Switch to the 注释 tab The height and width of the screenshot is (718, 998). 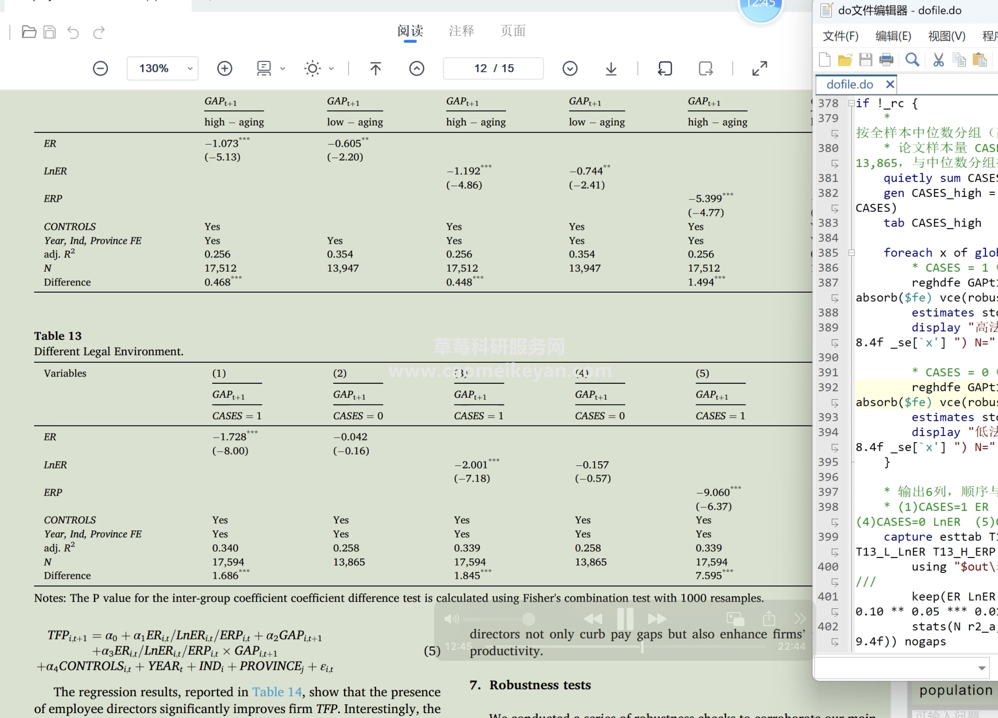point(462,31)
